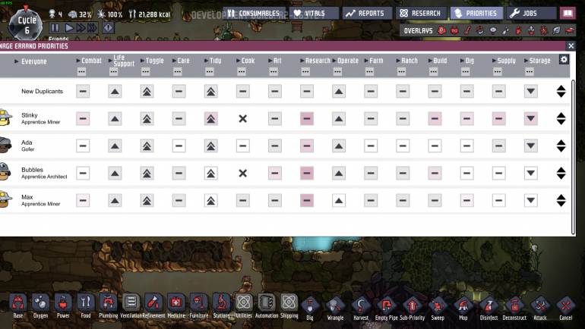Close the Manage Errand Priorities panel

pos(571,45)
